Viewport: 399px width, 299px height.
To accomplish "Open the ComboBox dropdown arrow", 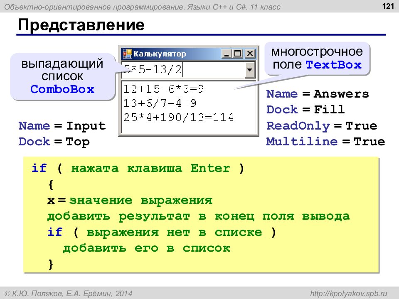I will click(x=250, y=70).
